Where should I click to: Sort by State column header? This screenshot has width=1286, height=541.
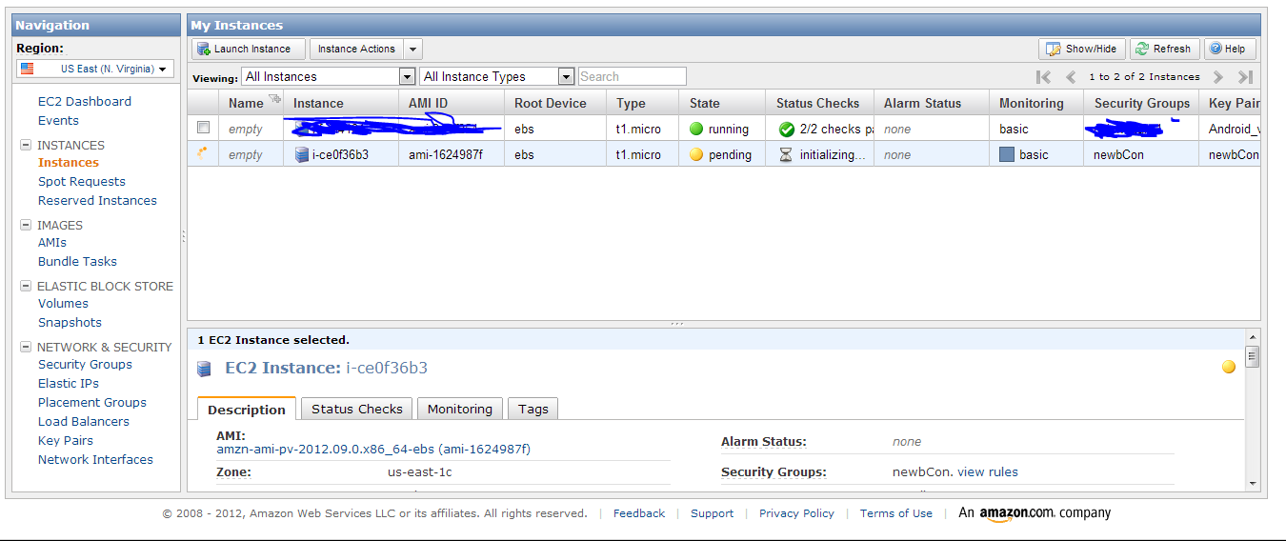tap(722, 103)
